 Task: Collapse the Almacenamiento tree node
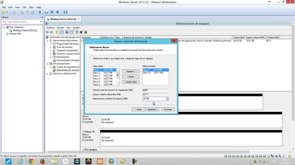click(x=47, y=64)
